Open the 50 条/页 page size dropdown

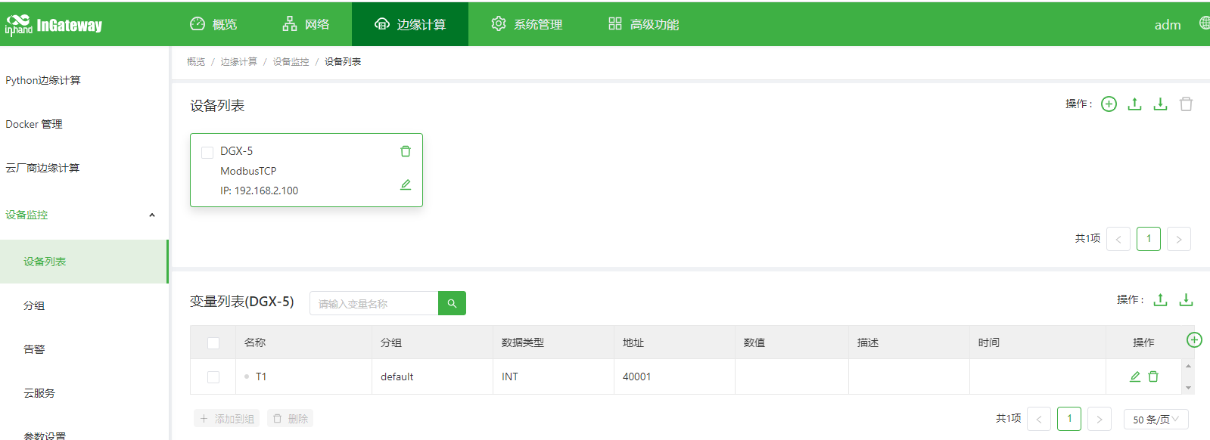click(1156, 419)
